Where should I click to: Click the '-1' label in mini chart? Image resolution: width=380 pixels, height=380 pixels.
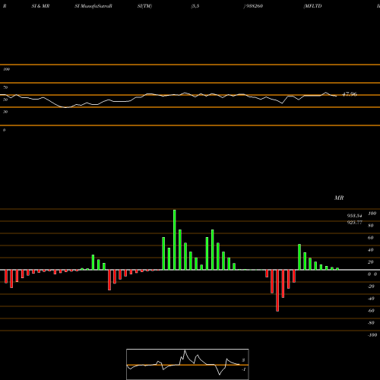point(244,369)
